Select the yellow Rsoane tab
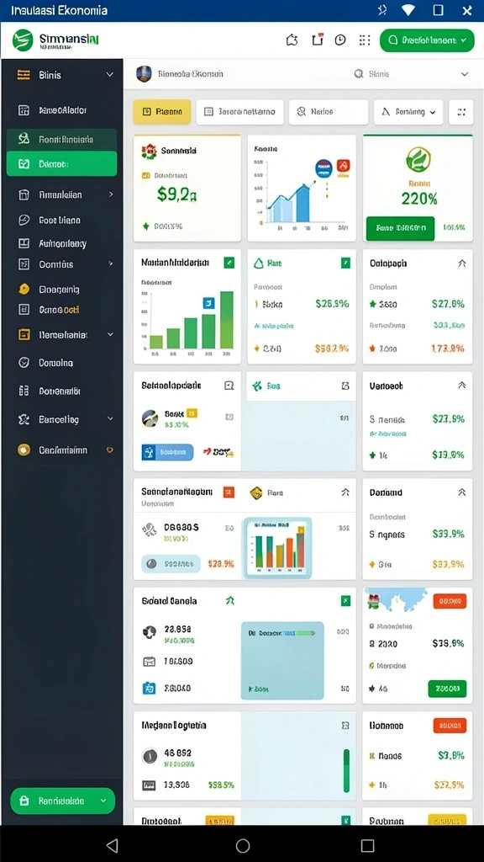Image resolution: width=484 pixels, height=862 pixels. pyautogui.click(x=162, y=112)
